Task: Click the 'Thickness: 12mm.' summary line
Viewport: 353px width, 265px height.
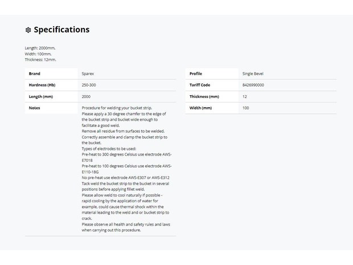Action: tap(40, 60)
